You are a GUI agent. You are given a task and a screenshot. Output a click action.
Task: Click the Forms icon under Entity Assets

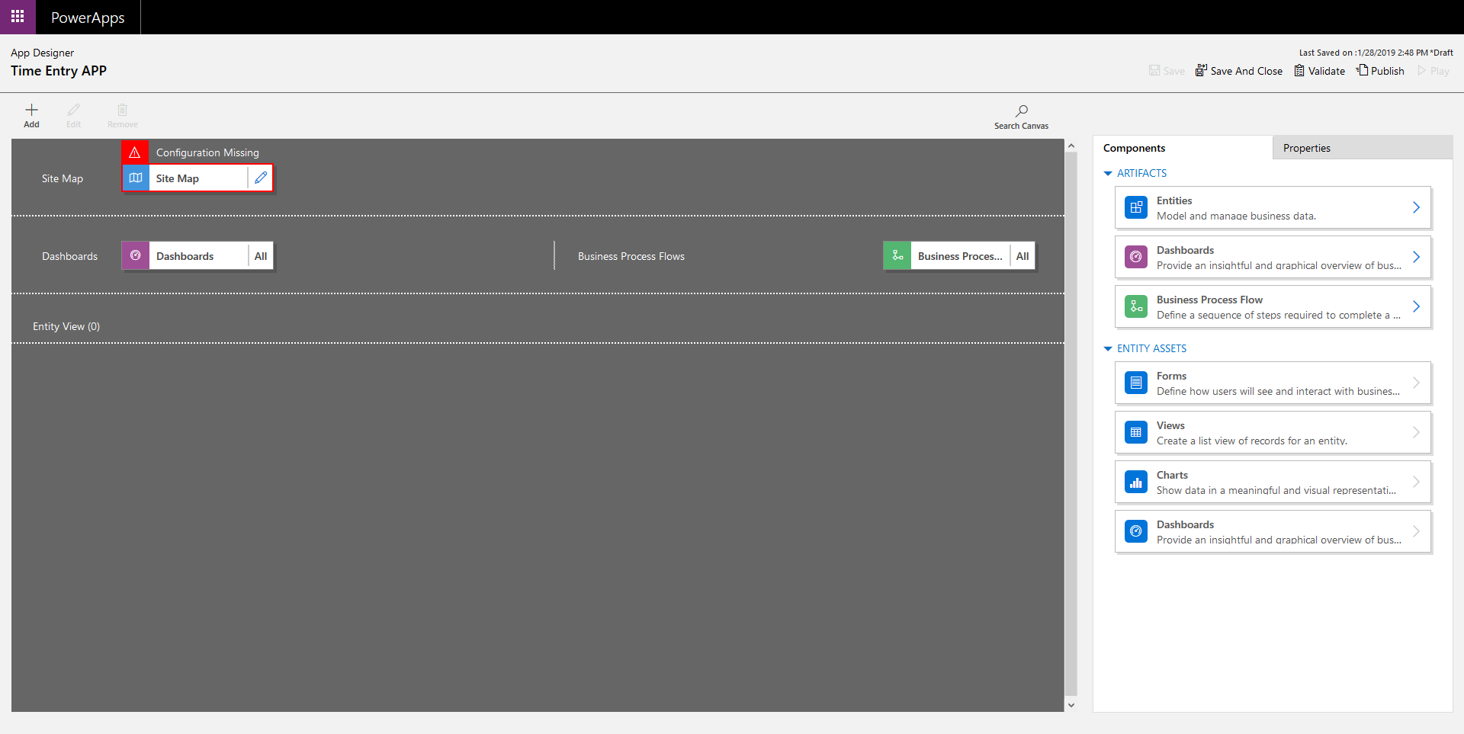[x=1136, y=383]
